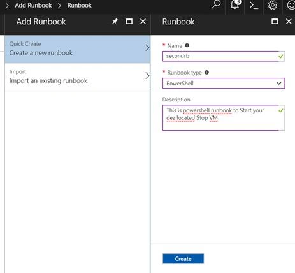Screen dimensions: 295x273
Task: Maximize the Runbook blade
Action: 275,21
